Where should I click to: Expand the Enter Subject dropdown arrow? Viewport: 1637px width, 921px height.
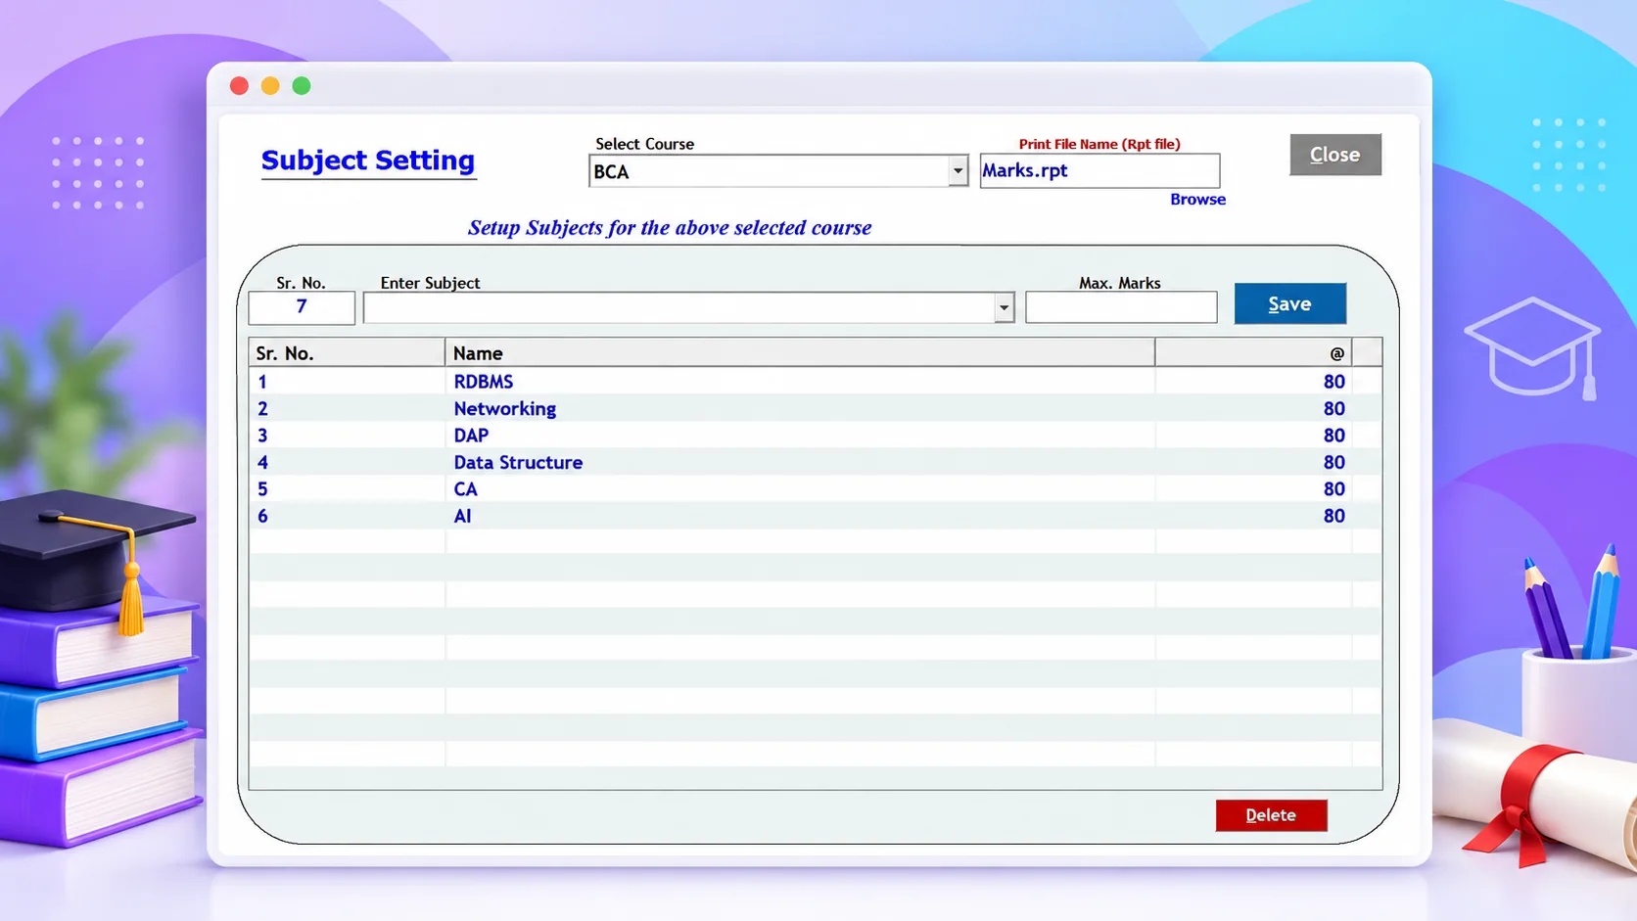(1004, 307)
